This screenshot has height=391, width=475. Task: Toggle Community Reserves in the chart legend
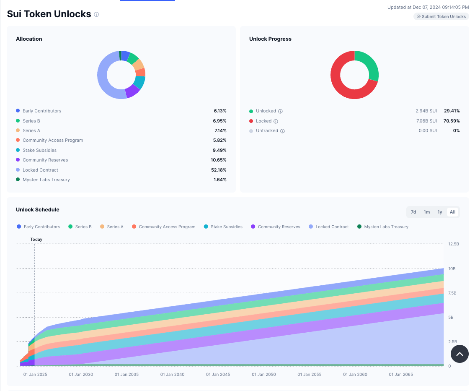276,227
